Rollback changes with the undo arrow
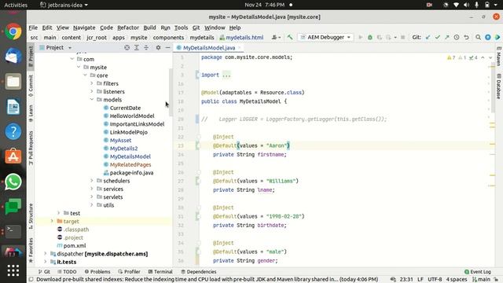This screenshot has width=503, height=283. click(x=466, y=37)
